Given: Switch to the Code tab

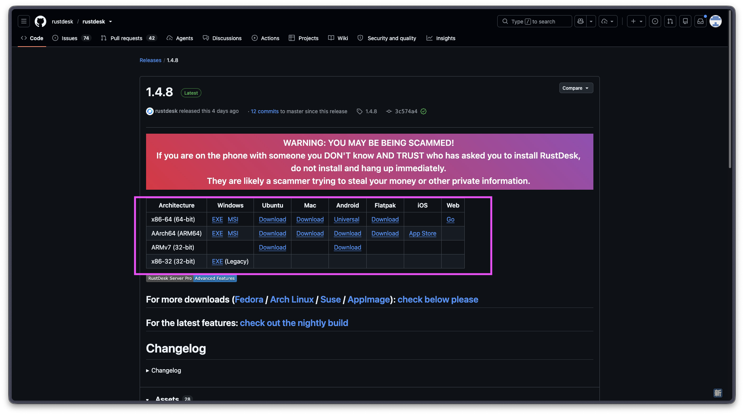Looking at the screenshot, I should tap(32, 38).
